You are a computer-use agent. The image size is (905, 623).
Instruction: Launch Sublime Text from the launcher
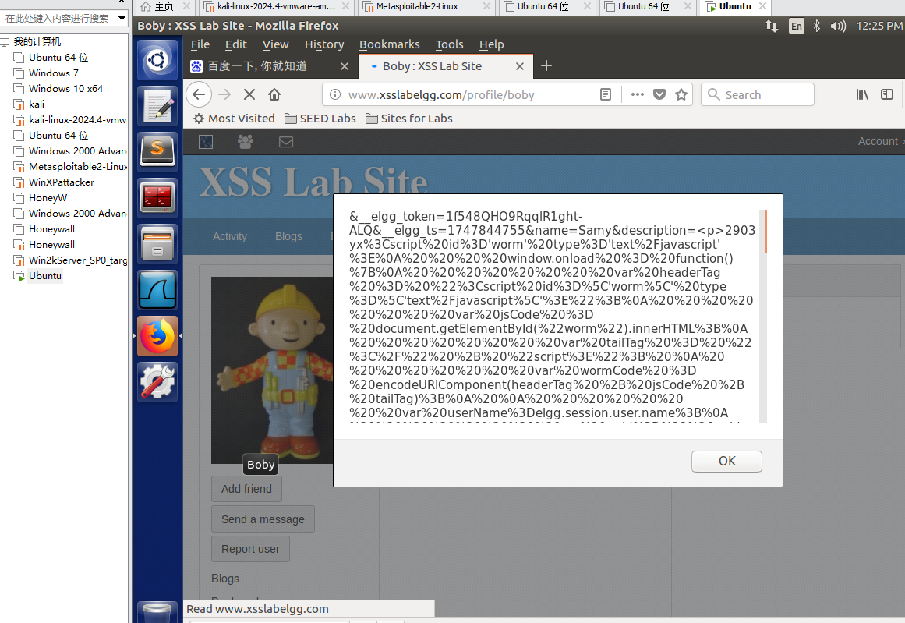pyautogui.click(x=157, y=150)
